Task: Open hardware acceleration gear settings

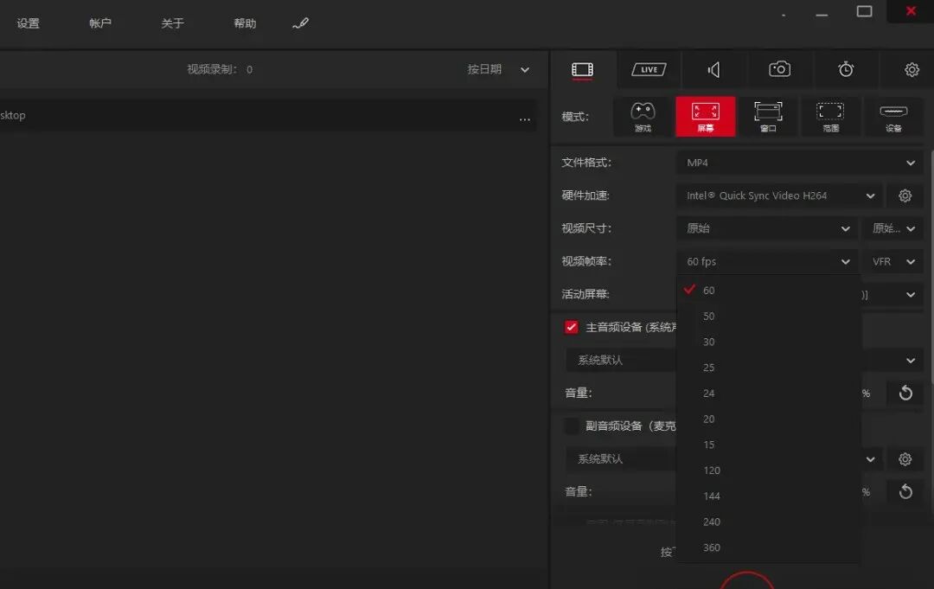Action: coord(905,195)
